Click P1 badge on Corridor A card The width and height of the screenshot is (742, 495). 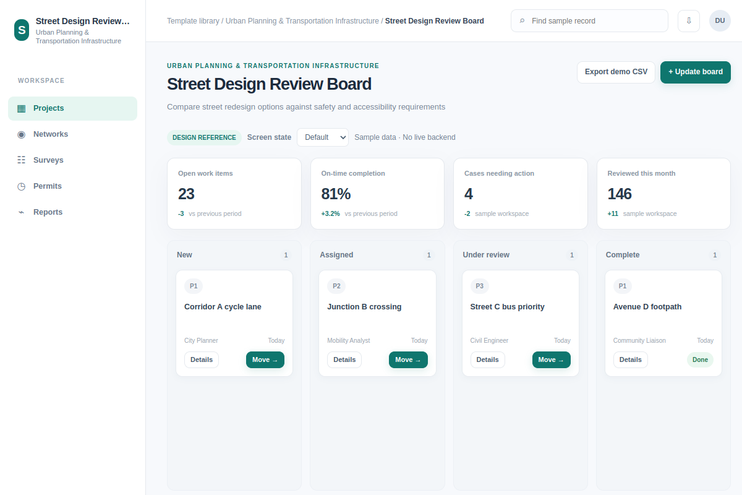click(194, 286)
